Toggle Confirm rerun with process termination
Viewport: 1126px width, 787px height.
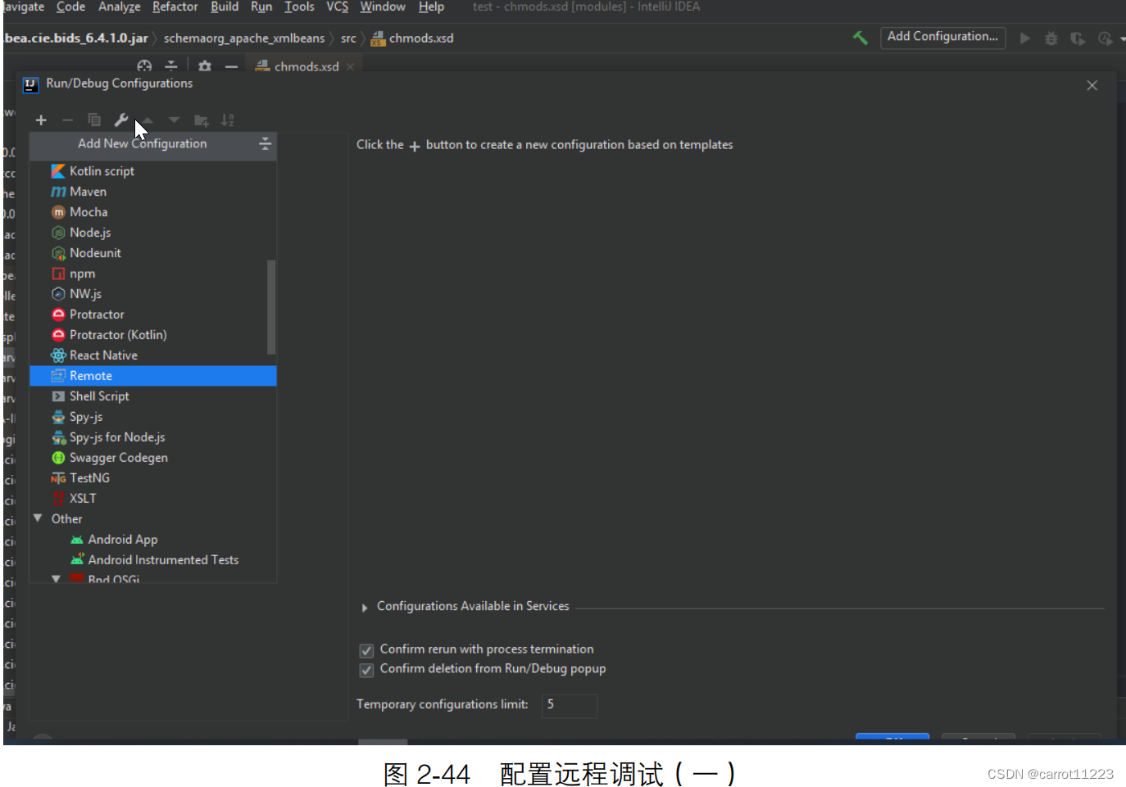(x=366, y=650)
